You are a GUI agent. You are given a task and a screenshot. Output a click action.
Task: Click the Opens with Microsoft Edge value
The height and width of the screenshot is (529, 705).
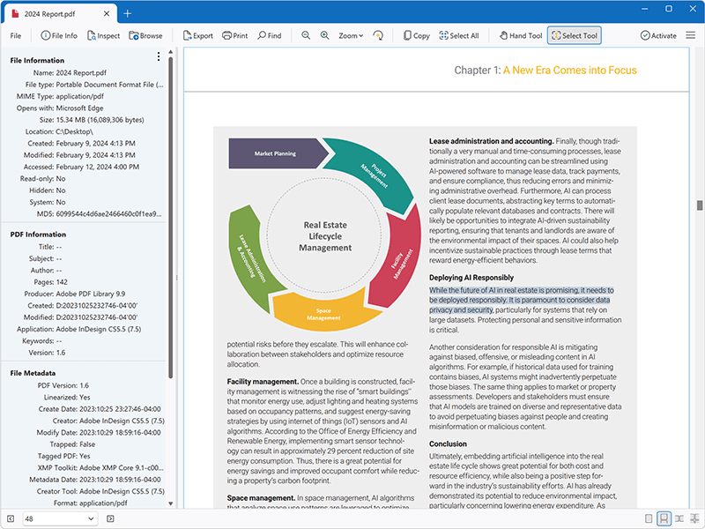point(79,108)
